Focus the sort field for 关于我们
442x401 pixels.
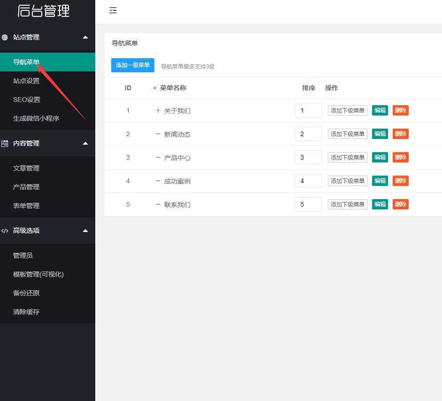tap(309, 110)
